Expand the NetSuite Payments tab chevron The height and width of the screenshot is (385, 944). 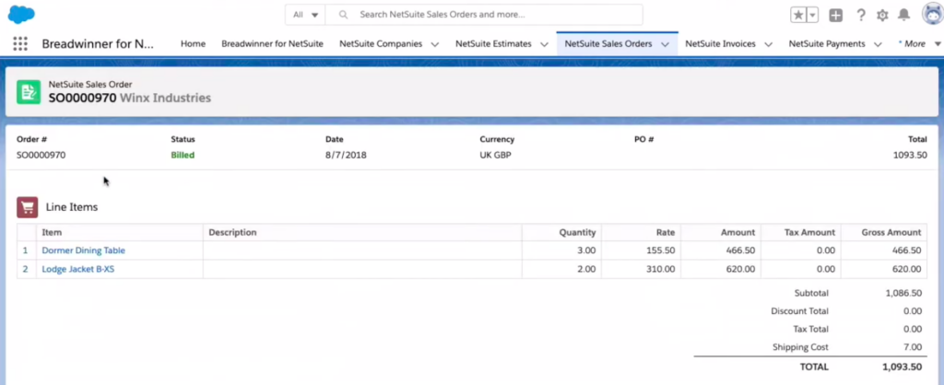click(878, 44)
